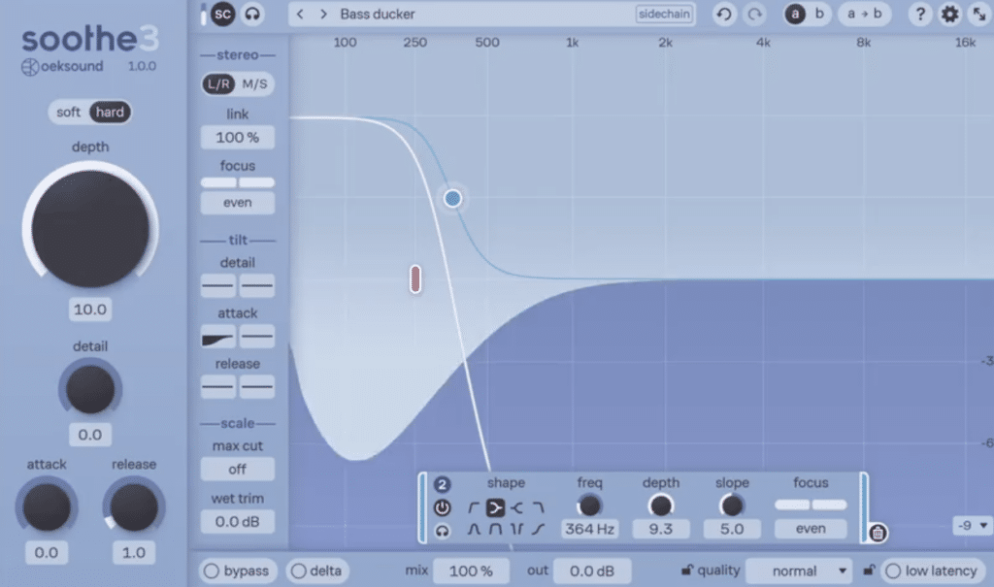This screenshot has width=994, height=587.
Task: Edit band freq 364 Hz field
Action: tap(589, 529)
